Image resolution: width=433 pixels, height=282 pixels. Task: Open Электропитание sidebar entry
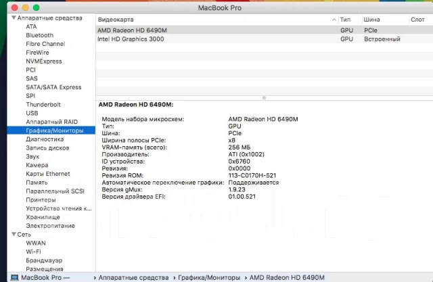50,226
